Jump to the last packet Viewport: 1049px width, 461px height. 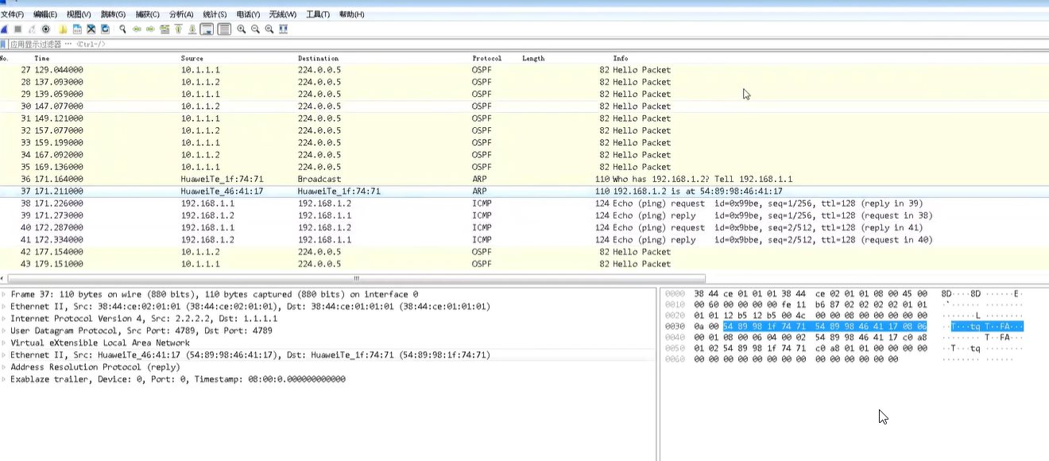click(x=192, y=29)
